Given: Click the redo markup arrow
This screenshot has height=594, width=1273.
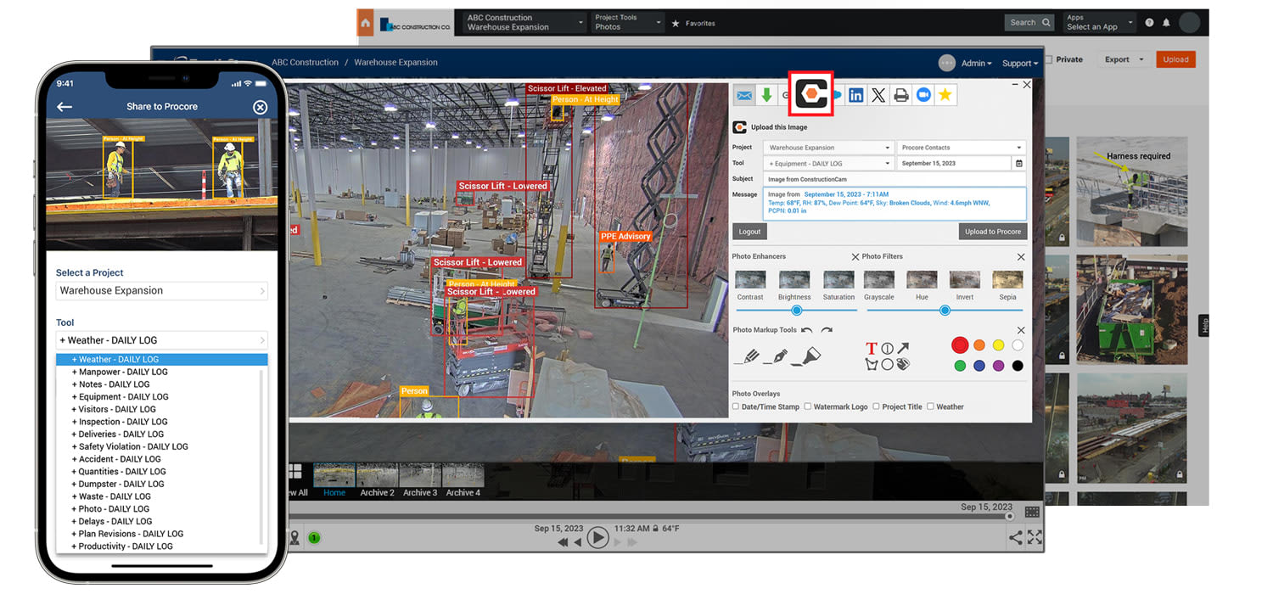Looking at the screenshot, I should (x=827, y=330).
